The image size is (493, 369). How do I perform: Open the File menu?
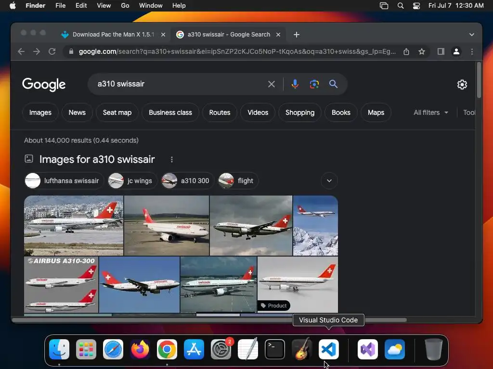60,6
